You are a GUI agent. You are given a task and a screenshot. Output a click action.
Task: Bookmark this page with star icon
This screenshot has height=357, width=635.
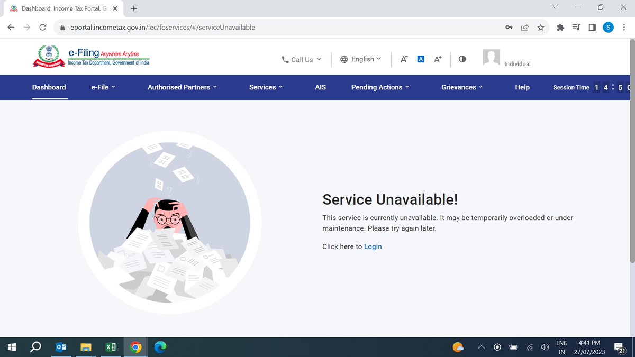click(541, 28)
